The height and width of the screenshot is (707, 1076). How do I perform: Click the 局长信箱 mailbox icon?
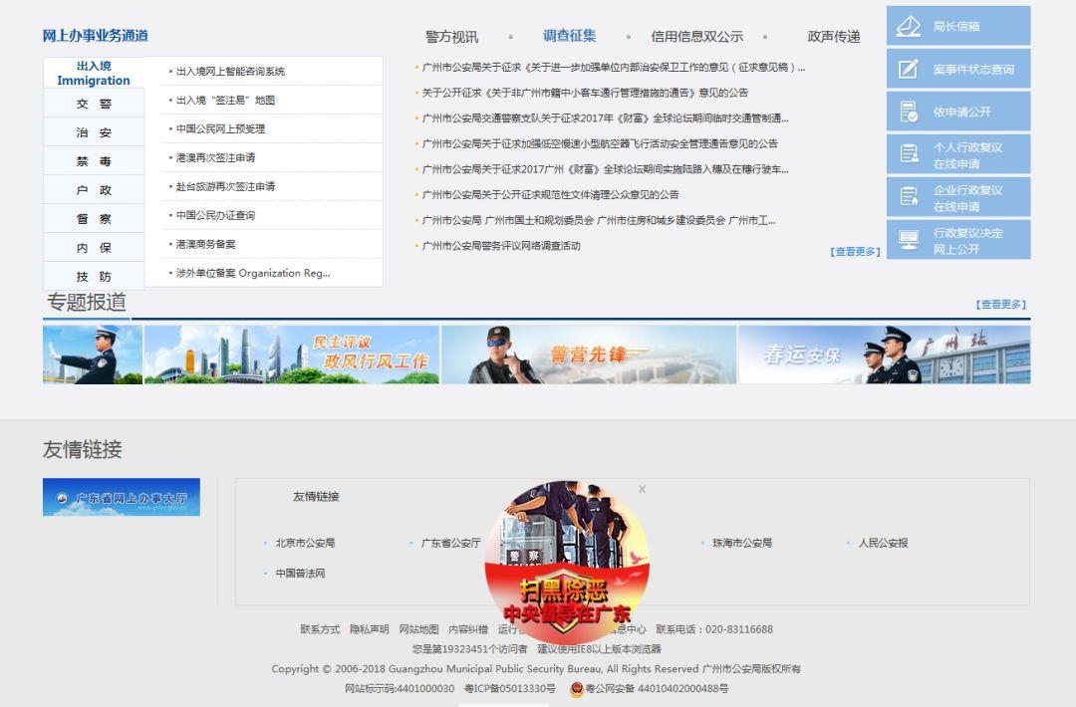pos(908,27)
